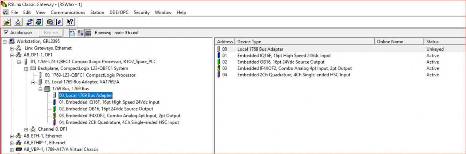The height and width of the screenshot is (154, 466).
Task: Click address 03 module icon in right pane
Action: coord(218,68)
